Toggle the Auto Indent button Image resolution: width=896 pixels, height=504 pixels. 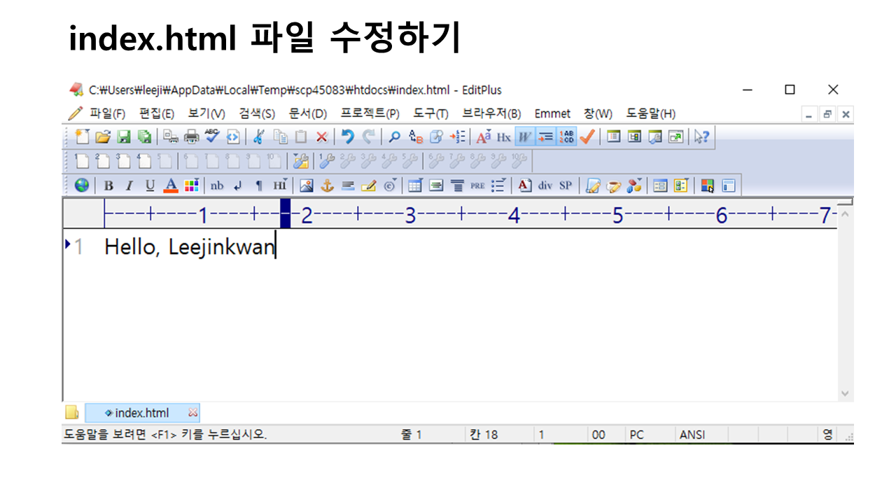(545, 137)
